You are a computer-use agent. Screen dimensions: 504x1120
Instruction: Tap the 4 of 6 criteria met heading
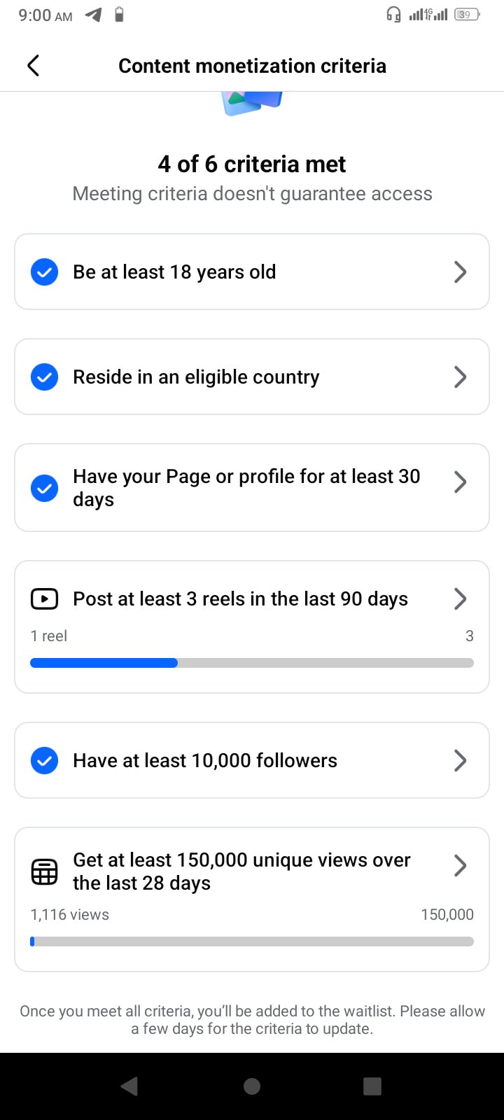point(252,164)
